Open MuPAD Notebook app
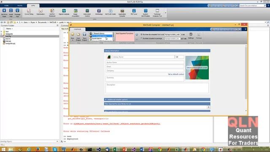Image resolution: width=270 pixels, height=152 pixels. [52, 13]
